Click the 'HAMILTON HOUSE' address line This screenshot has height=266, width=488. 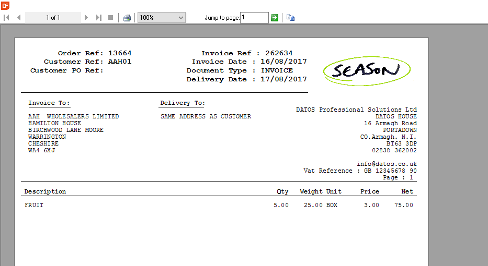54,123
